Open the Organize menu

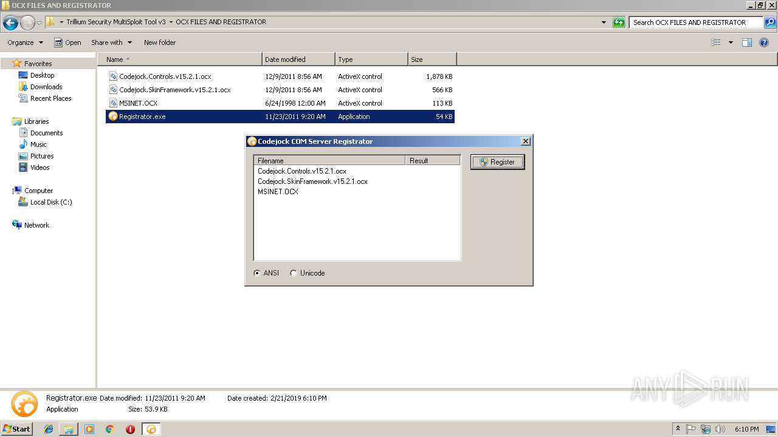(25, 42)
